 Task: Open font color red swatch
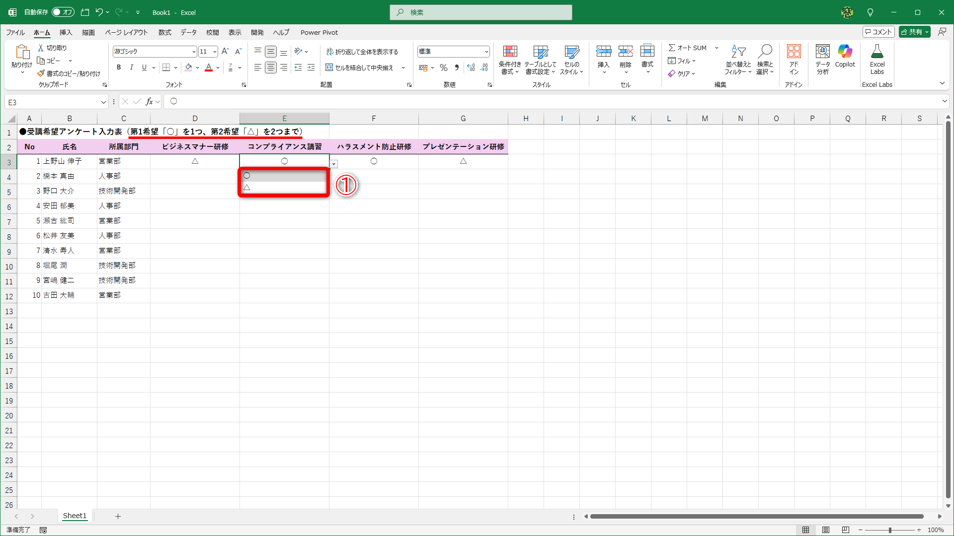pyautogui.click(x=209, y=67)
